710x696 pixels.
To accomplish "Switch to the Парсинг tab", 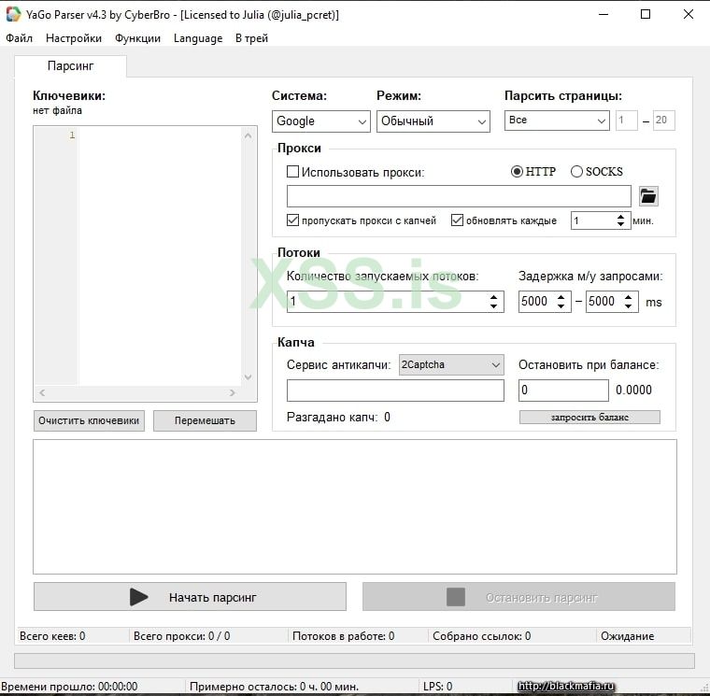I will [x=70, y=66].
